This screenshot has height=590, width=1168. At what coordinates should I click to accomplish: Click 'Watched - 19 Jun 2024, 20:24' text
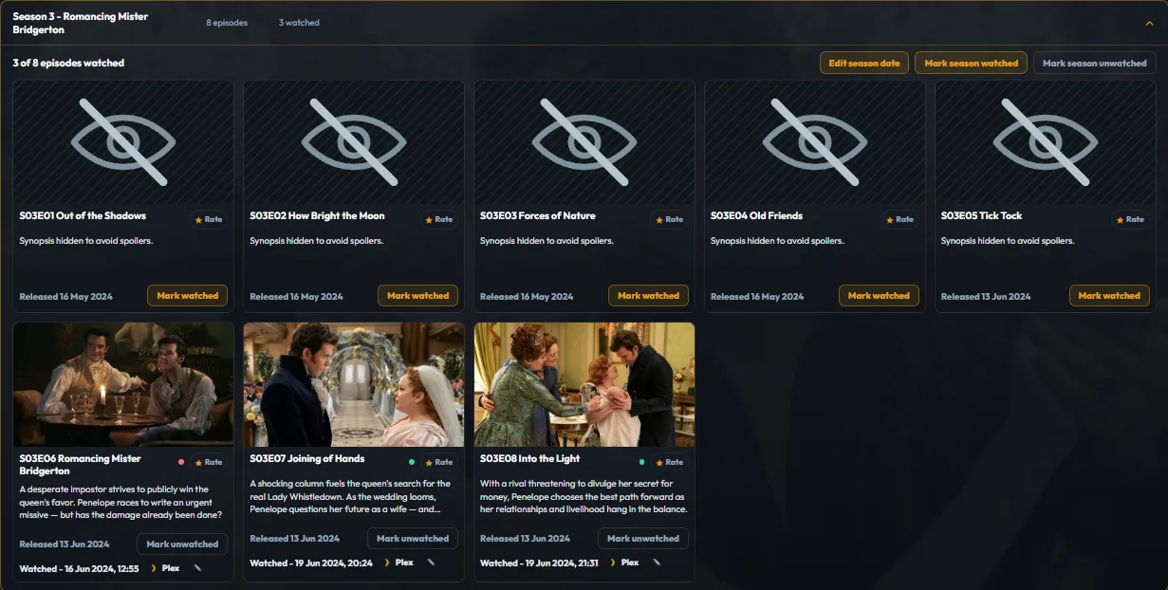click(x=311, y=562)
